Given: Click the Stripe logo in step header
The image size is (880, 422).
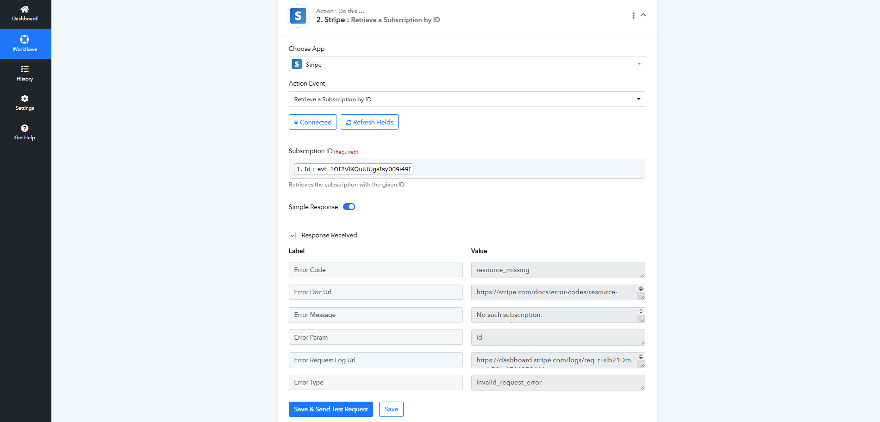Looking at the screenshot, I should (x=298, y=16).
